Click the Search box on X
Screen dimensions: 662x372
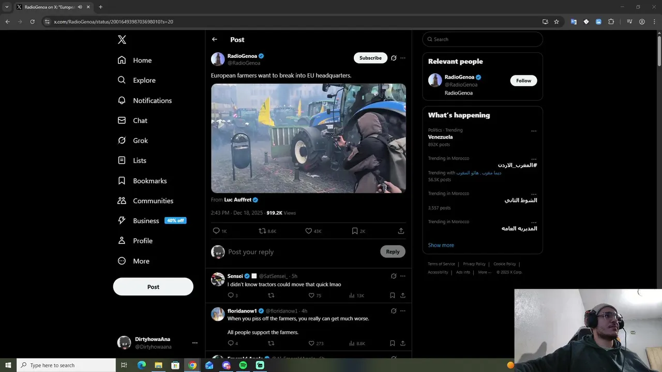[483, 39]
